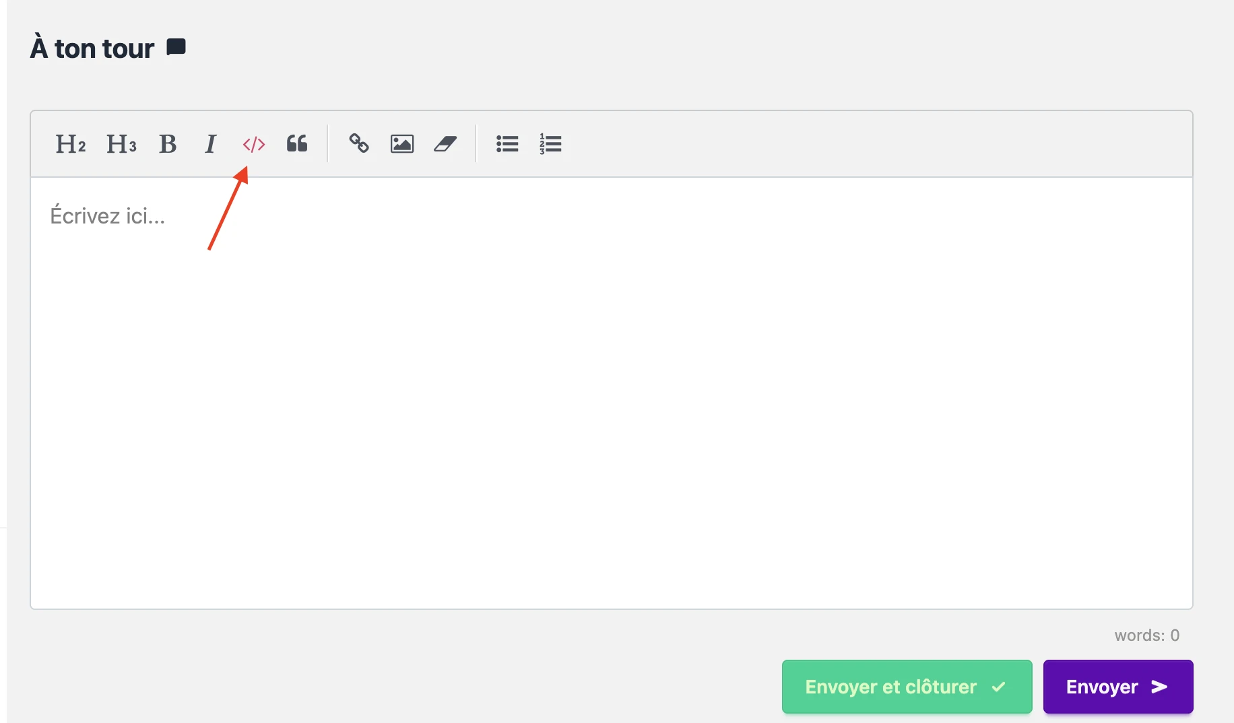
Task: Toggle bold text formatting
Action: [168, 144]
